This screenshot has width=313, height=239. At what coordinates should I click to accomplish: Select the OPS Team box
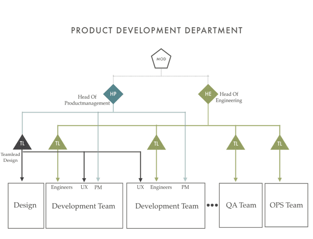pos(287,205)
